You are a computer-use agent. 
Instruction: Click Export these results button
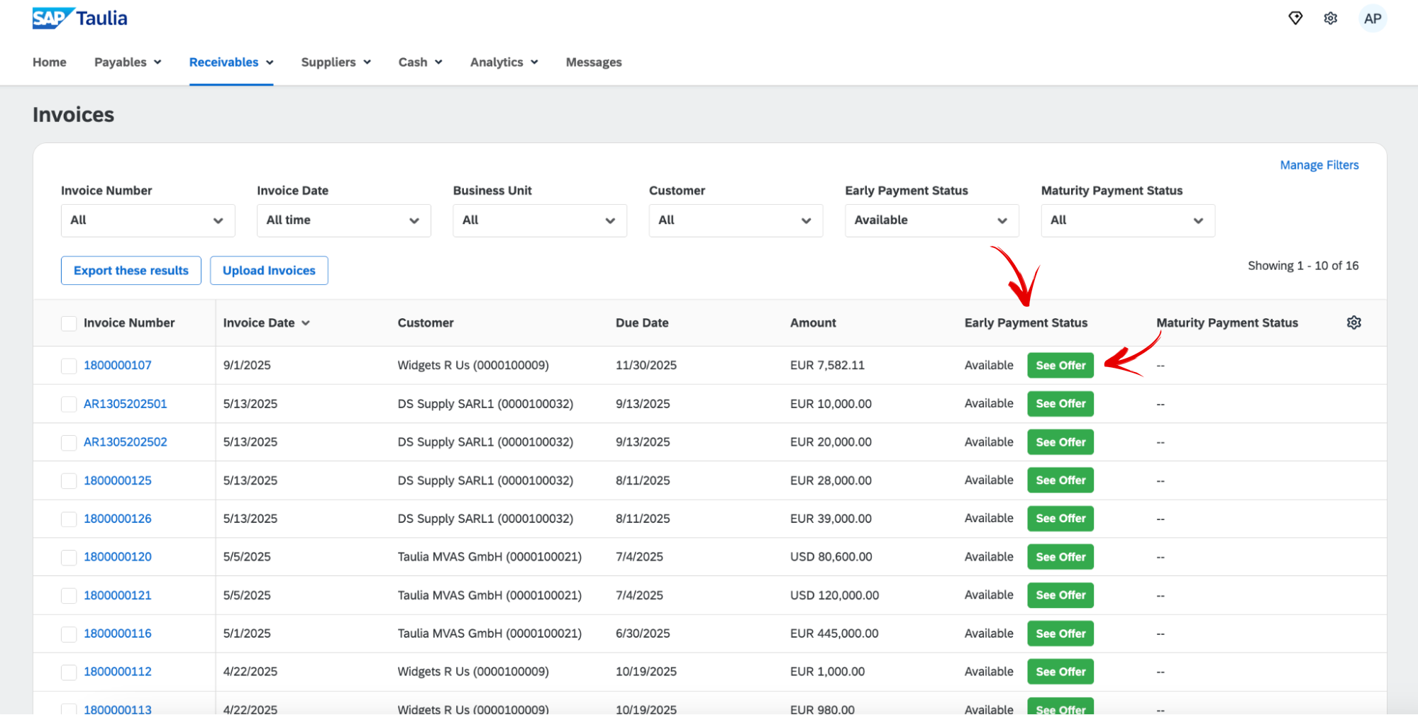pos(131,271)
